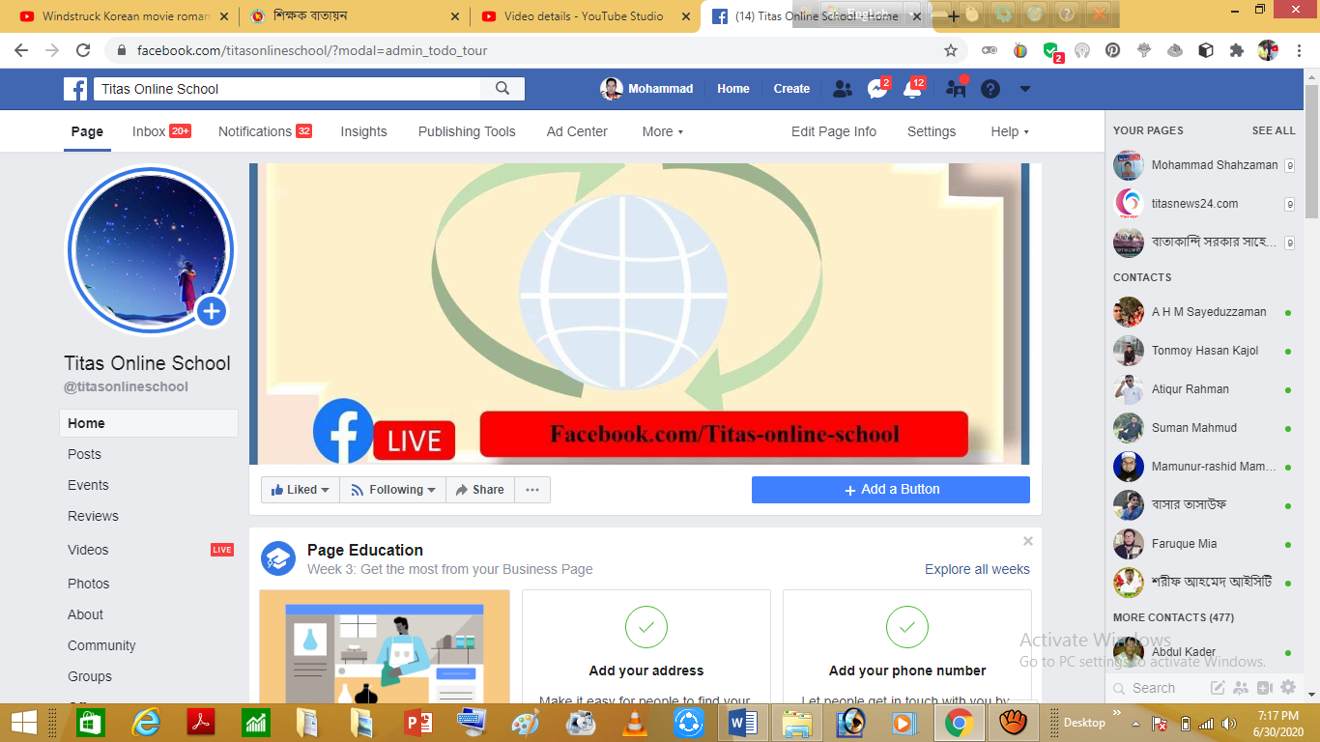
Task: Open the Facebook Quick Help question mark
Action: (x=990, y=89)
